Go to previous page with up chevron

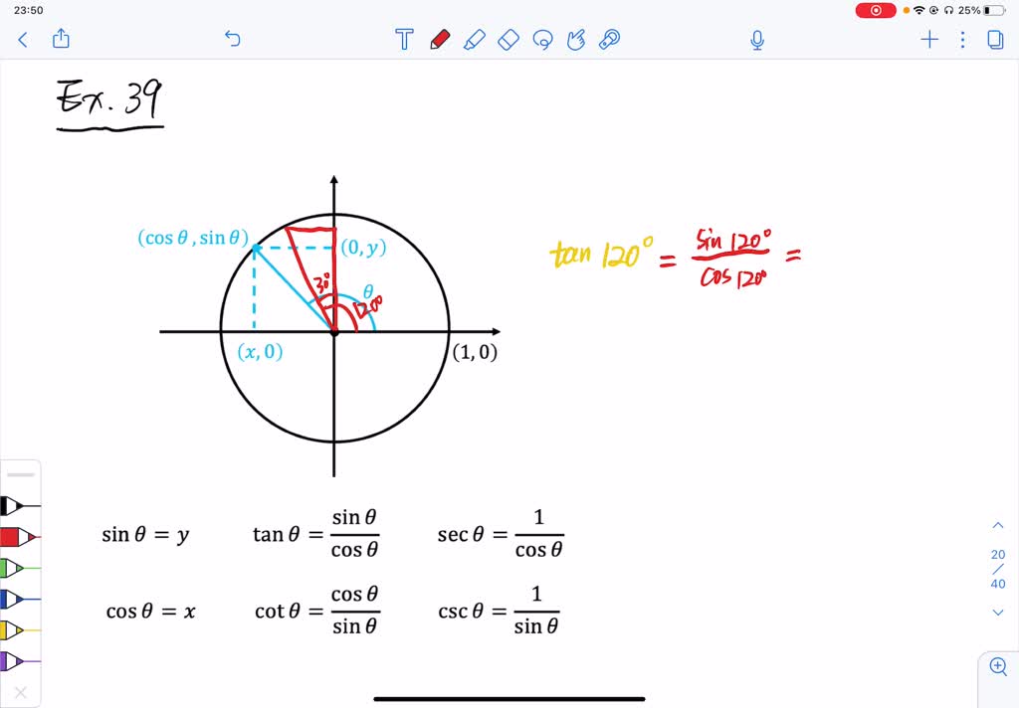click(x=997, y=525)
